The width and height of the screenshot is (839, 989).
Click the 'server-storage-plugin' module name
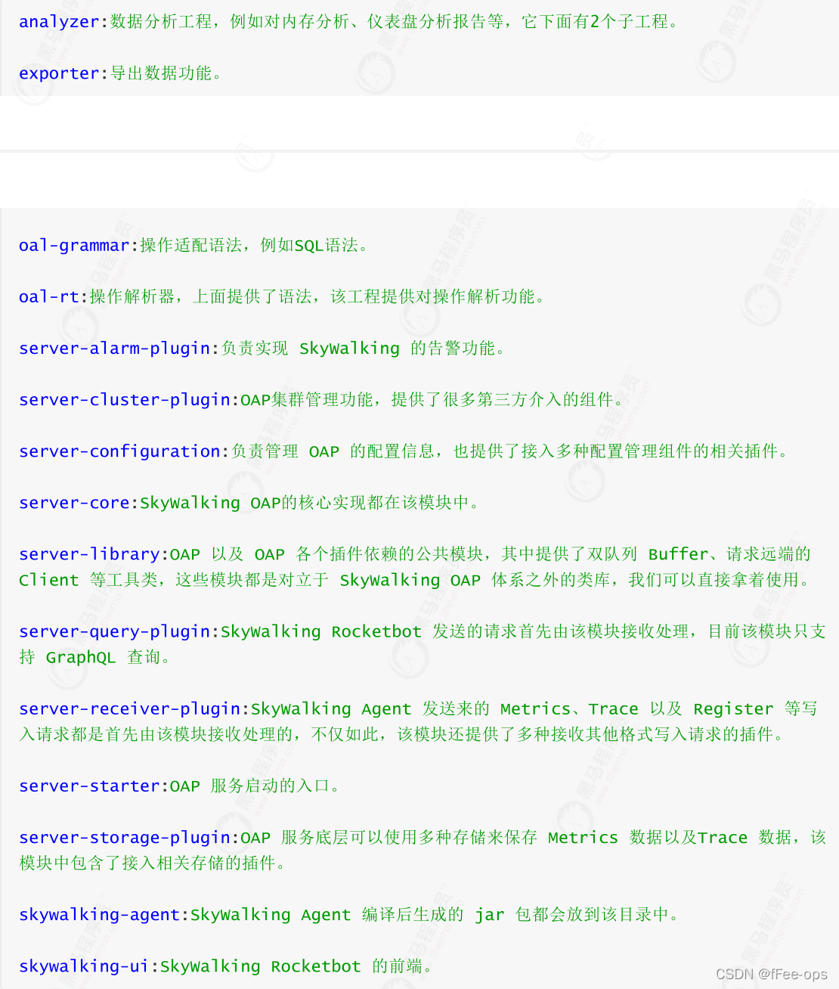click(125, 838)
